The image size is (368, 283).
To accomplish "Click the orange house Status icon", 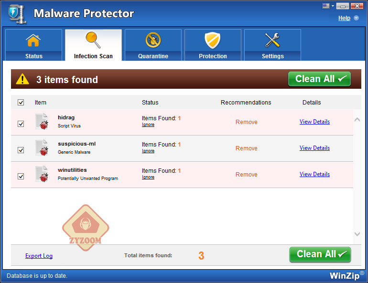I will point(33,40).
